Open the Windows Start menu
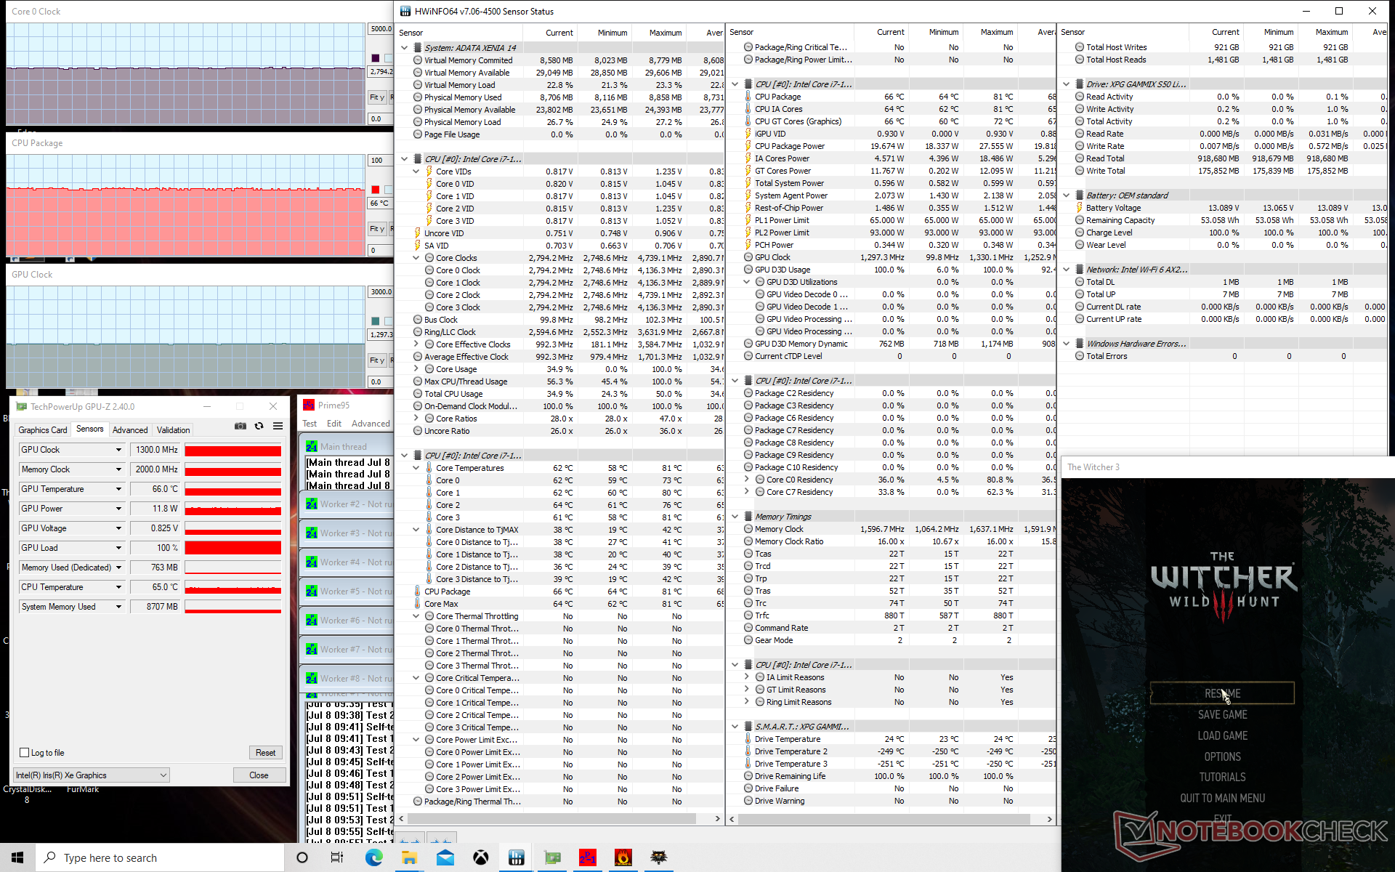Viewport: 1395px width, 872px height. point(17,857)
